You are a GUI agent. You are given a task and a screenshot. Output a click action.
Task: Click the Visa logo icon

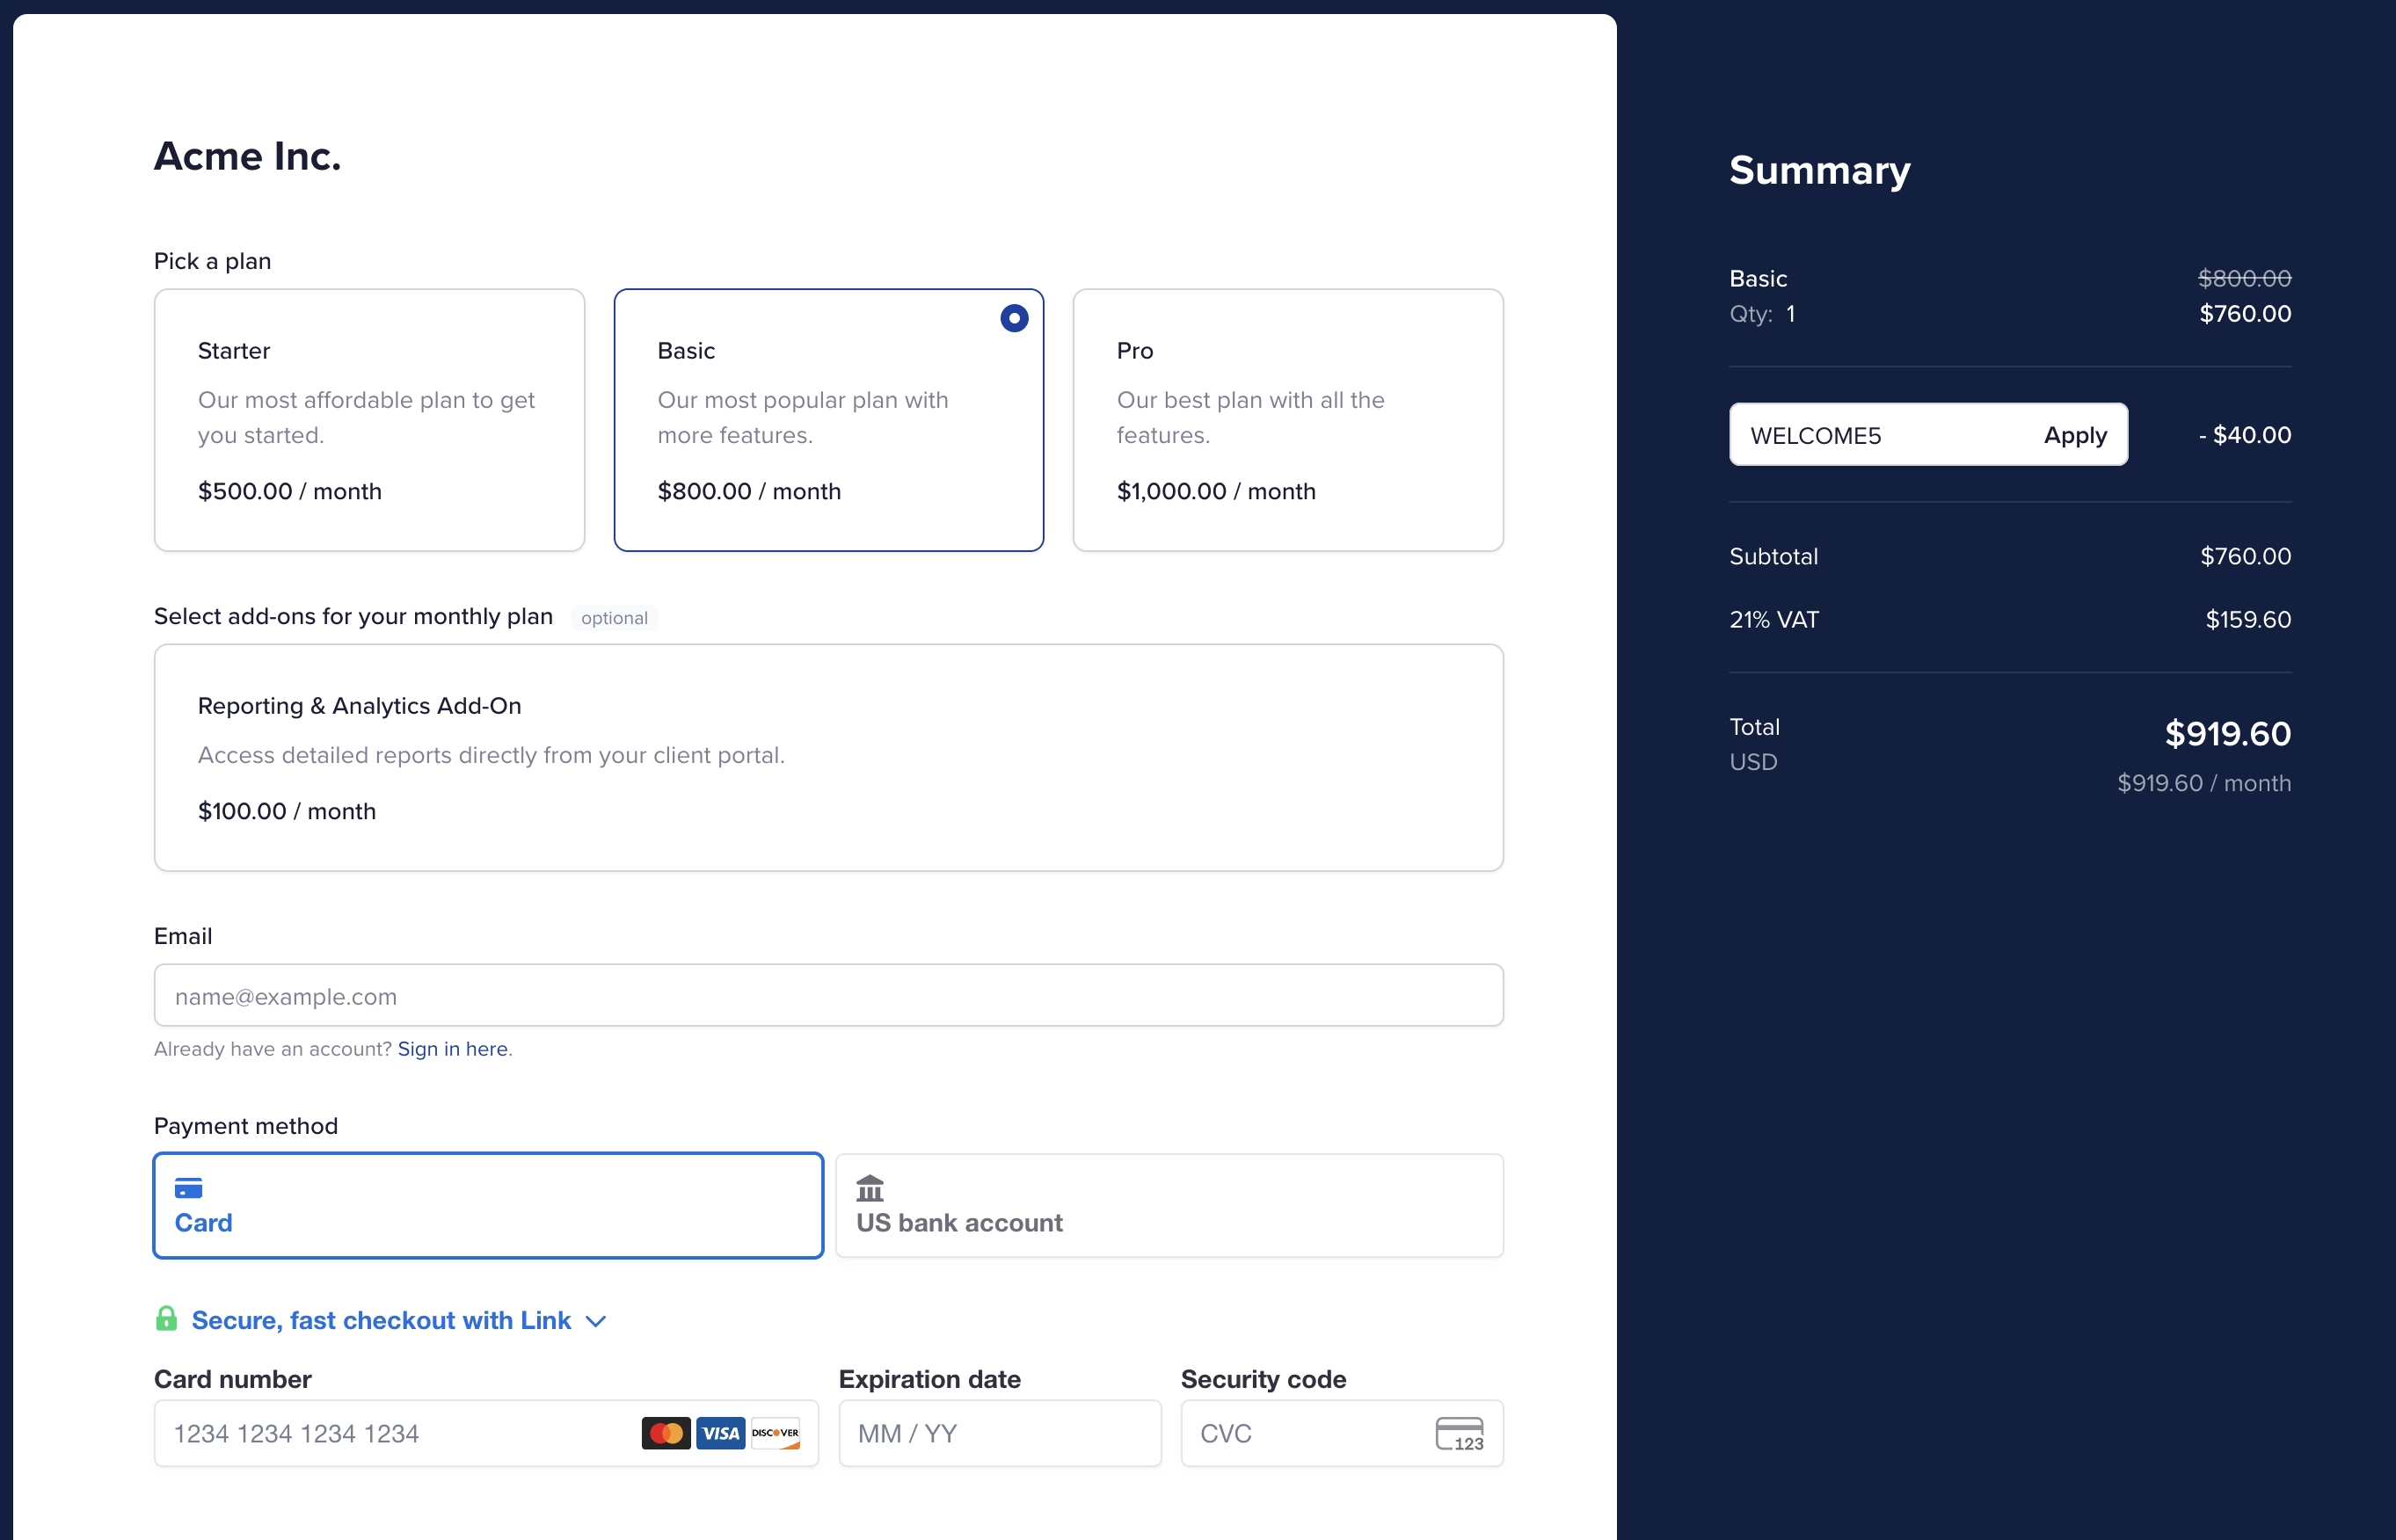coord(720,1433)
